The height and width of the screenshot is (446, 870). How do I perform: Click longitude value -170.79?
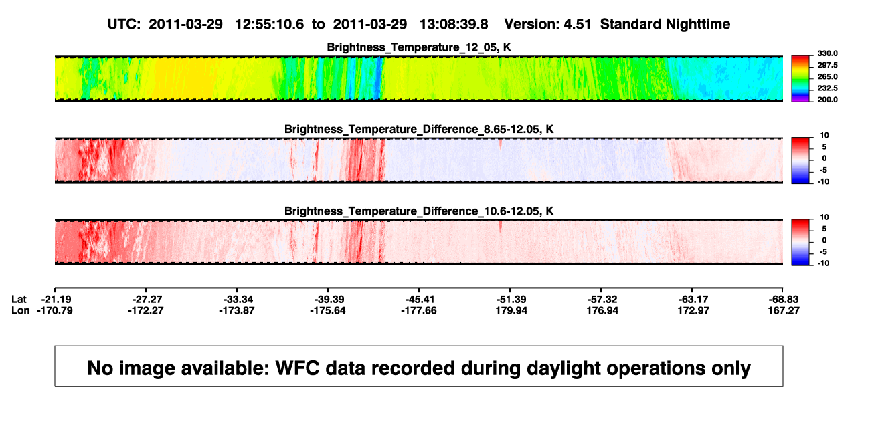(x=56, y=310)
